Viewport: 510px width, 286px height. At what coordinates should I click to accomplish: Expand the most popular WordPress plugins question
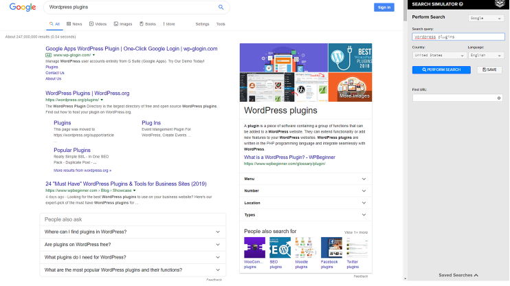pyautogui.click(x=133, y=270)
